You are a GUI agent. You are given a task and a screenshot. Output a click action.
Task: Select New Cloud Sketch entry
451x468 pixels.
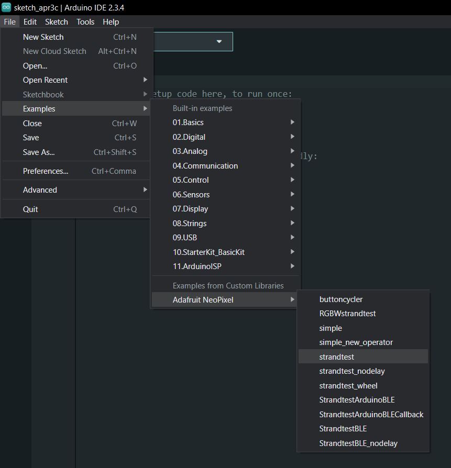(x=76, y=51)
